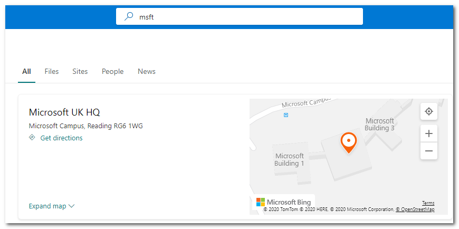
Task: Open the News tab
Action: (147, 71)
